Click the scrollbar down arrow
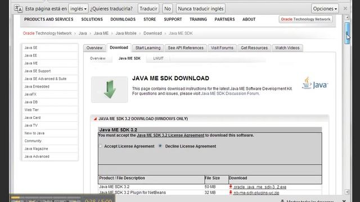Screen dimensions: 360x202 click(347, 192)
